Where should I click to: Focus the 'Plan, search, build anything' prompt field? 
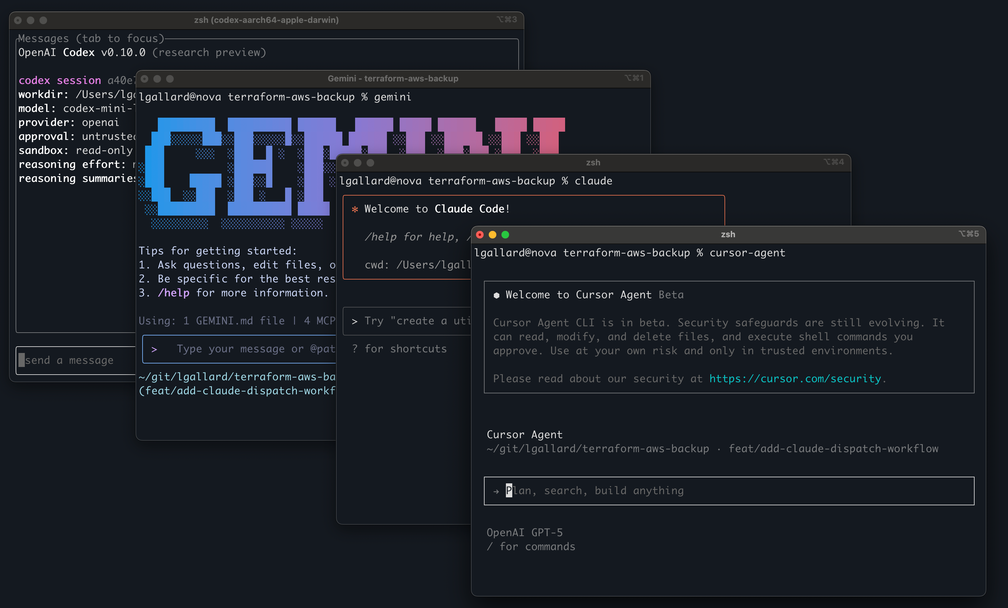pos(729,491)
